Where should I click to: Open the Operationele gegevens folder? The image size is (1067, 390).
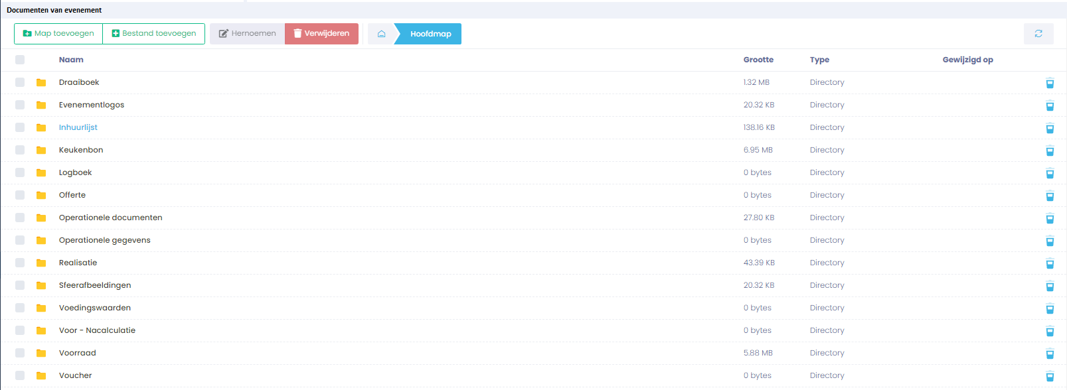[105, 240]
